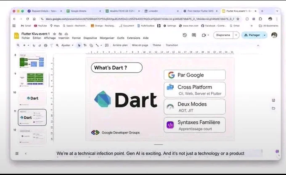Collapse the filmstrip with arrow

pos(26,154)
